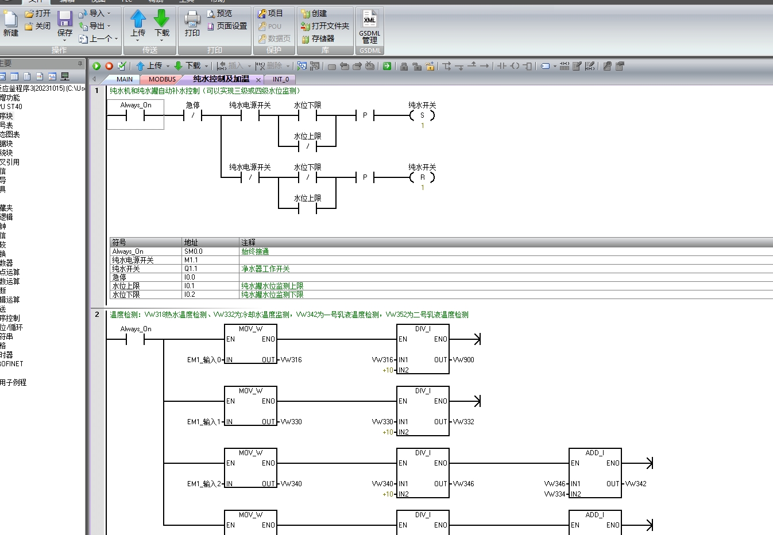The height and width of the screenshot is (535, 773).
Task: Insert branch line down icon
Action: [447, 66]
